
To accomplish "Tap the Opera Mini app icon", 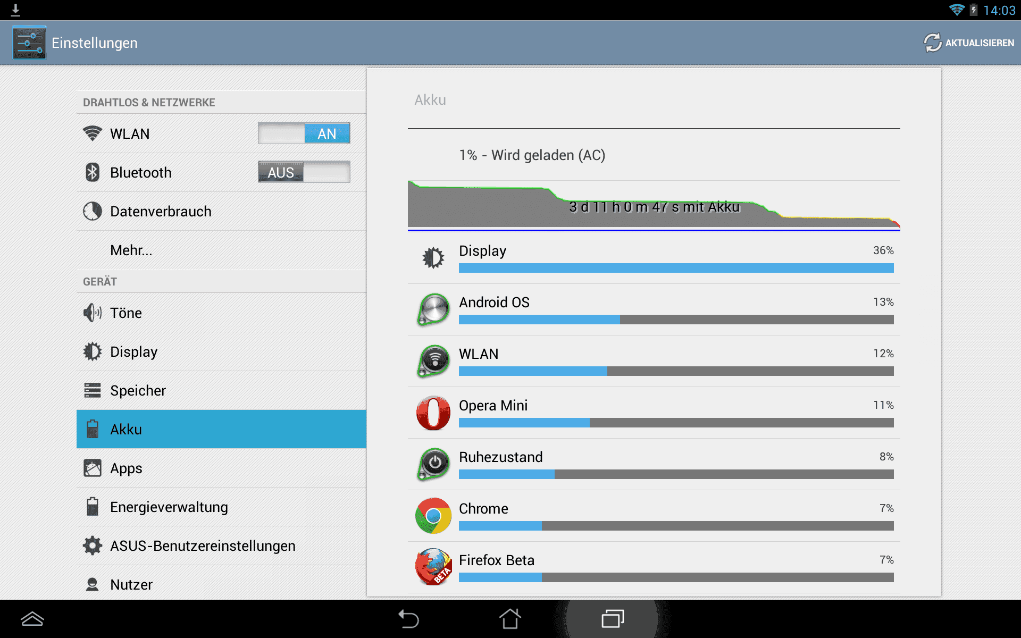I will pyautogui.click(x=433, y=413).
